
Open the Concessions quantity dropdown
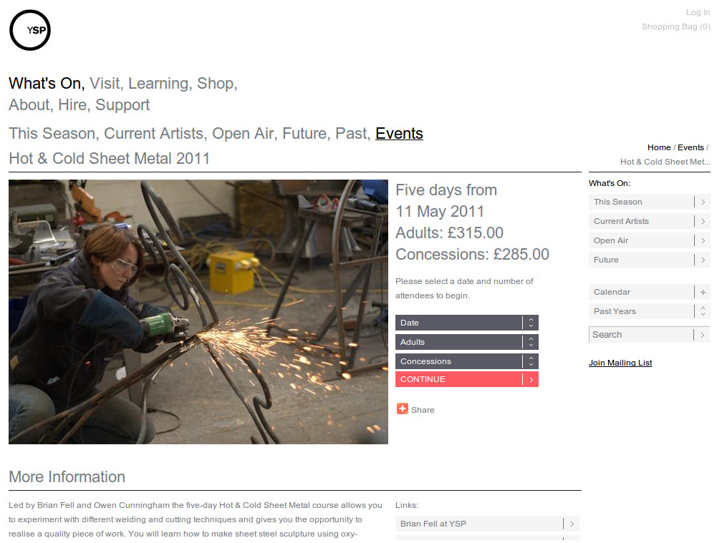point(466,362)
